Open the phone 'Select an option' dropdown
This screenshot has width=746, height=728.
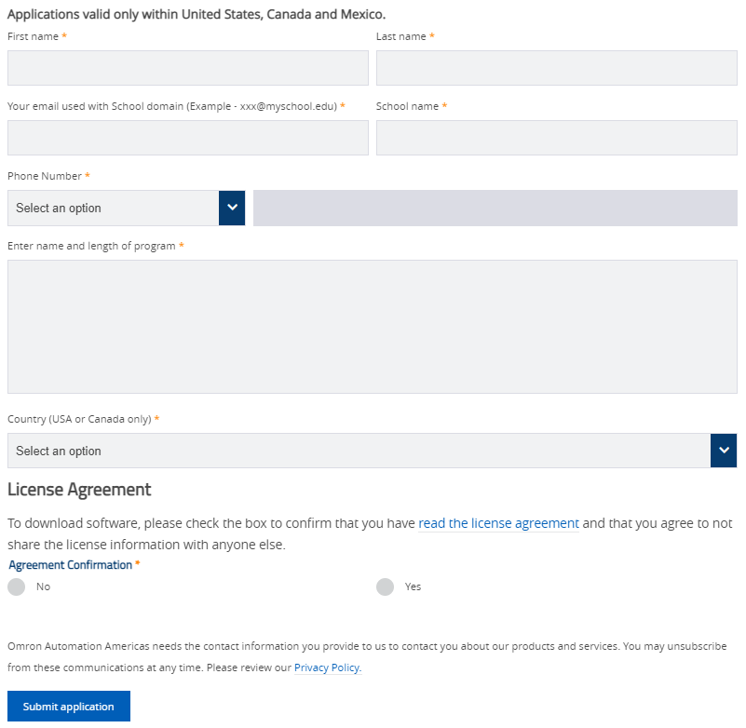click(x=114, y=208)
